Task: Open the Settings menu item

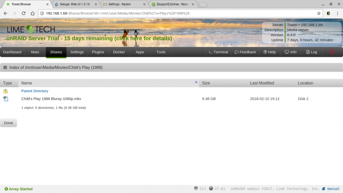Action: tap(77, 52)
